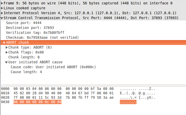
Task: Expand the Chunk flags: 0x00 field
Action: tap(7, 52)
